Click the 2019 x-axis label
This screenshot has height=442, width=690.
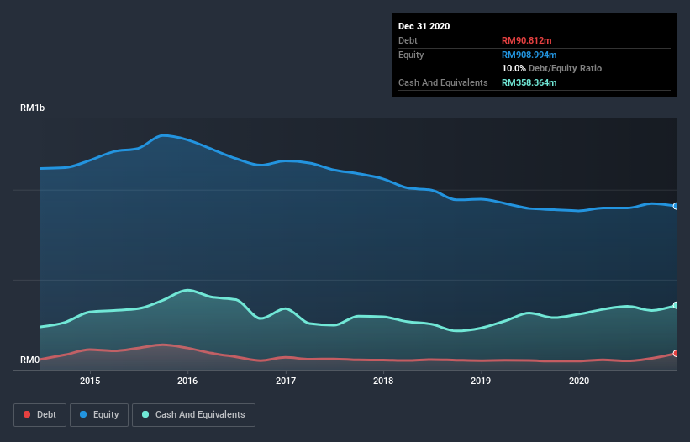pos(481,381)
